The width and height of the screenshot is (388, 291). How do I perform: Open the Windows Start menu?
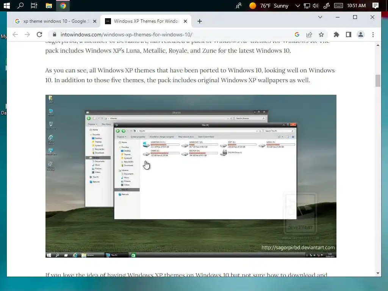point(6,5)
